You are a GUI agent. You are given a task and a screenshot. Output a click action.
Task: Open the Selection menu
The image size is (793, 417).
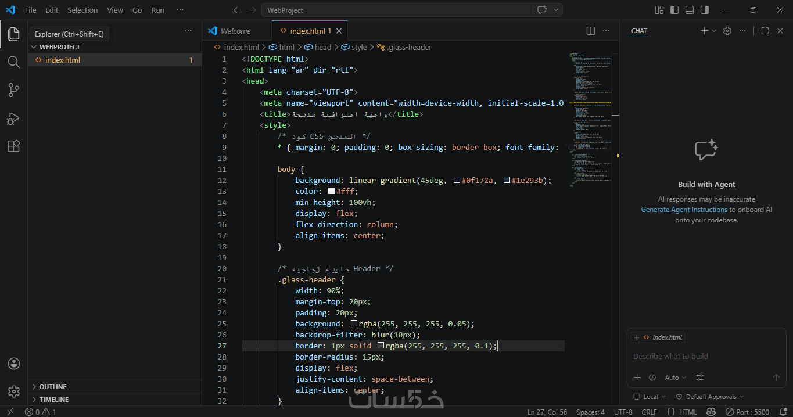pos(82,10)
